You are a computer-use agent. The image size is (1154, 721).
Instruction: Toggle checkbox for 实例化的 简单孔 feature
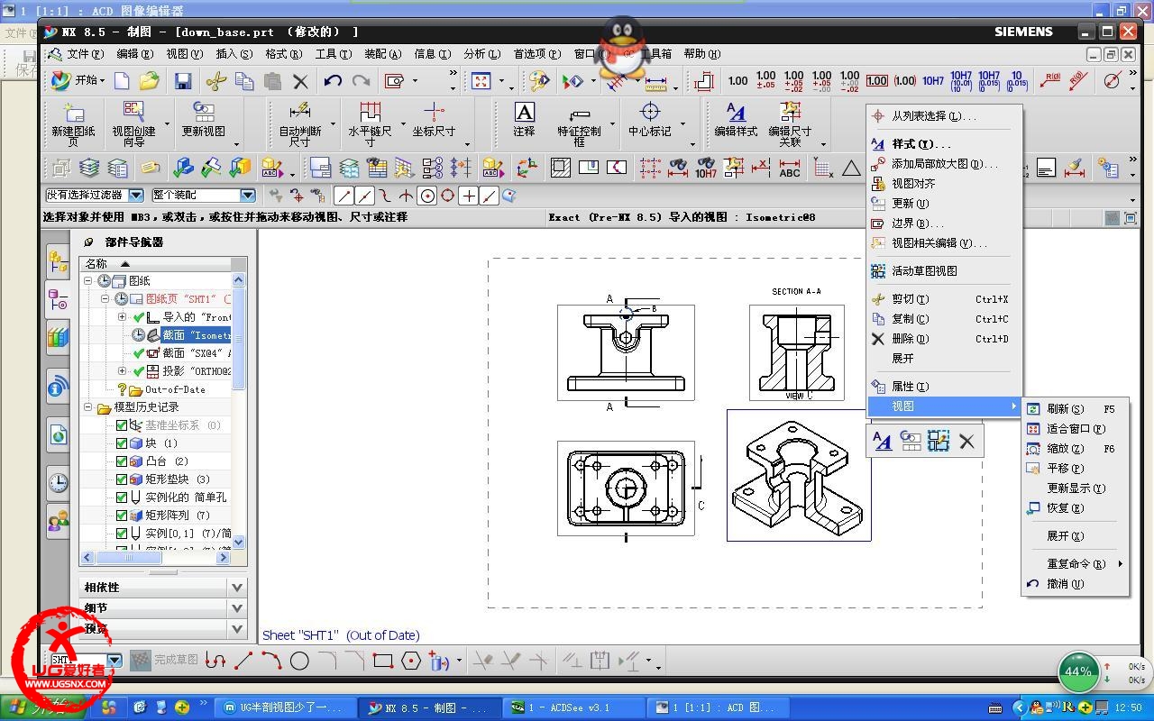point(122,497)
